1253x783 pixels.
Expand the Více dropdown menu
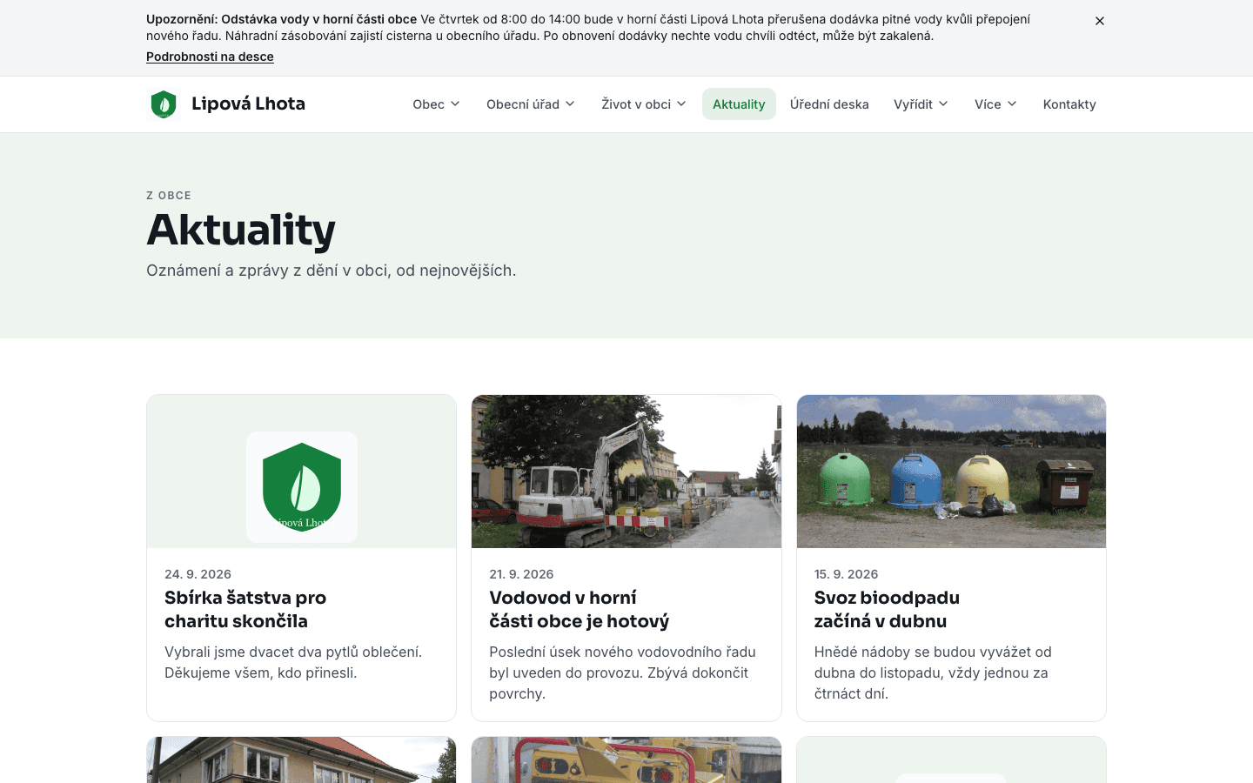pos(995,104)
